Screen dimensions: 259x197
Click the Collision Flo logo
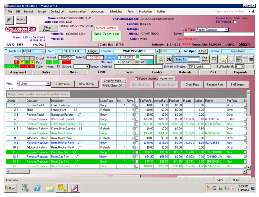tap(20, 29)
